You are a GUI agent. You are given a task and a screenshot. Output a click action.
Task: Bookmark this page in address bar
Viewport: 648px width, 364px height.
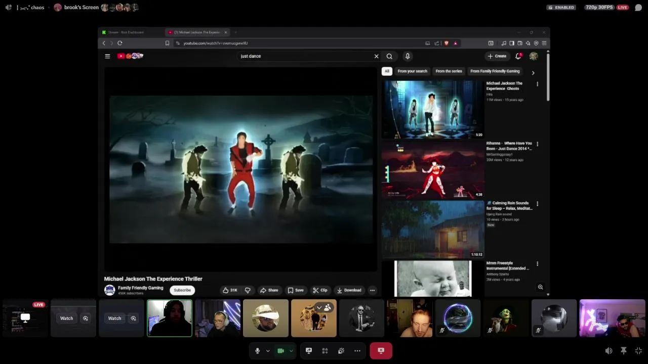tap(168, 43)
